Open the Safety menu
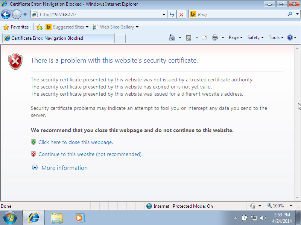The height and width of the screenshot is (225, 301). 255,37
